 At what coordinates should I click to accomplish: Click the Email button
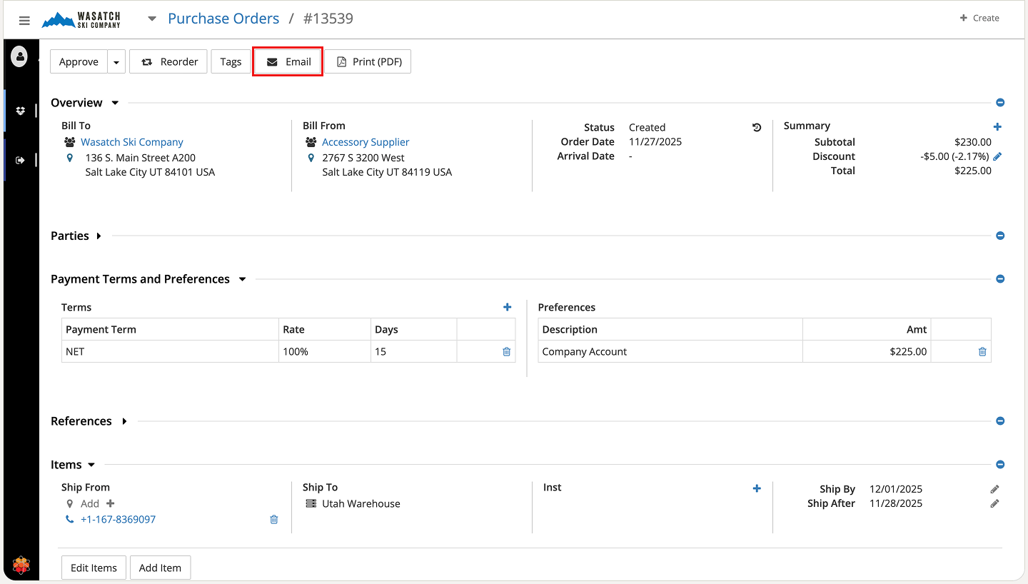pyautogui.click(x=288, y=62)
